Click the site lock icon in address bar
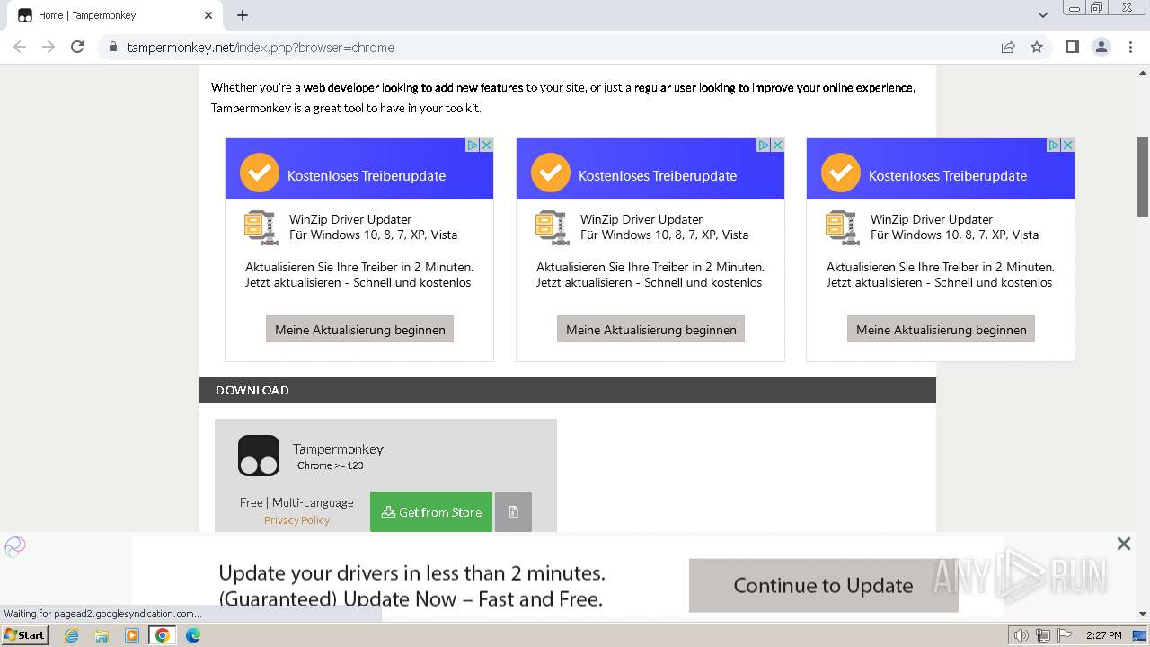Viewport: 1150px width, 647px height. pos(113,47)
